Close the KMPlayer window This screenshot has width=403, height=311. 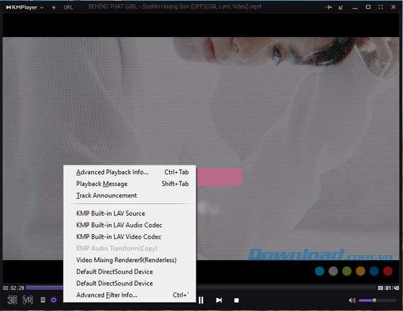[x=393, y=7]
